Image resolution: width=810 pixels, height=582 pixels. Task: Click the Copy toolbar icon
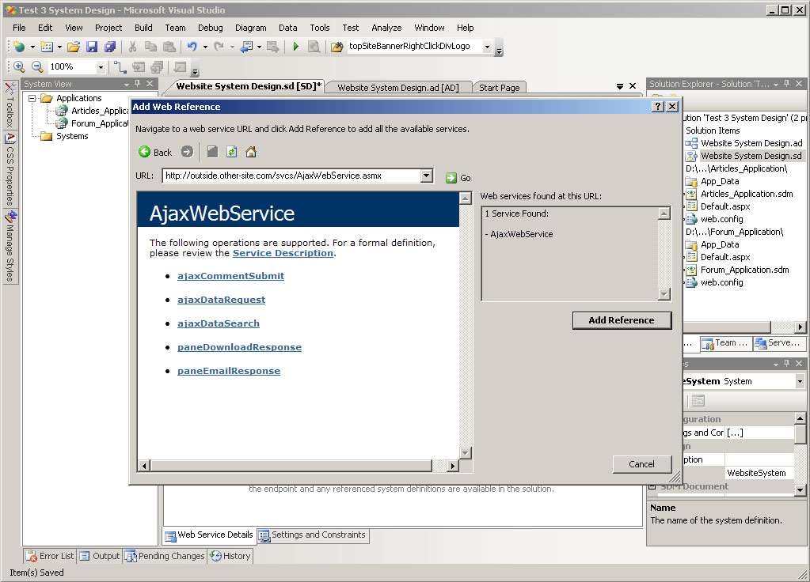(x=151, y=47)
